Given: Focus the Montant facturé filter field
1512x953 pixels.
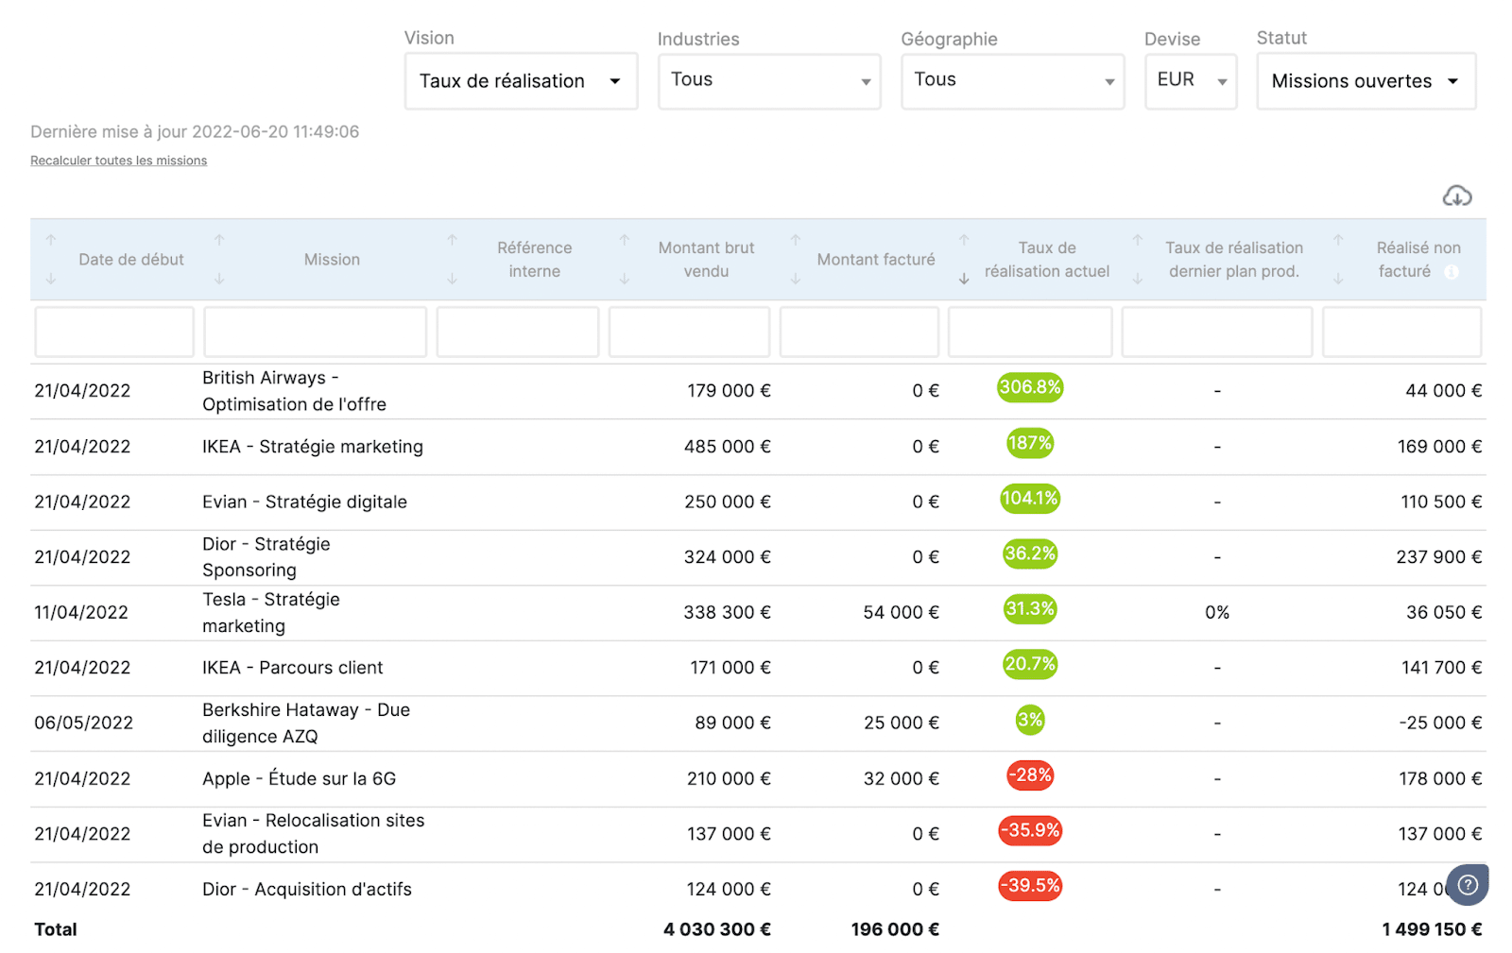Looking at the screenshot, I should pos(859,332).
